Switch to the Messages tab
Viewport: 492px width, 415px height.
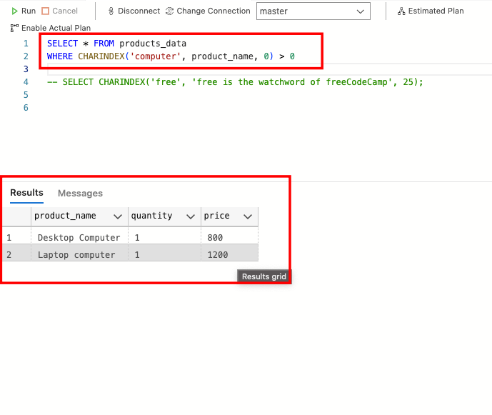80,193
